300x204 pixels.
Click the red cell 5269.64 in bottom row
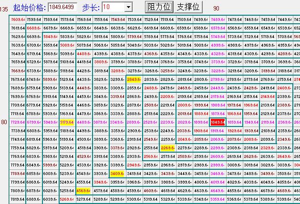pyautogui.click(x=67, y=199)
